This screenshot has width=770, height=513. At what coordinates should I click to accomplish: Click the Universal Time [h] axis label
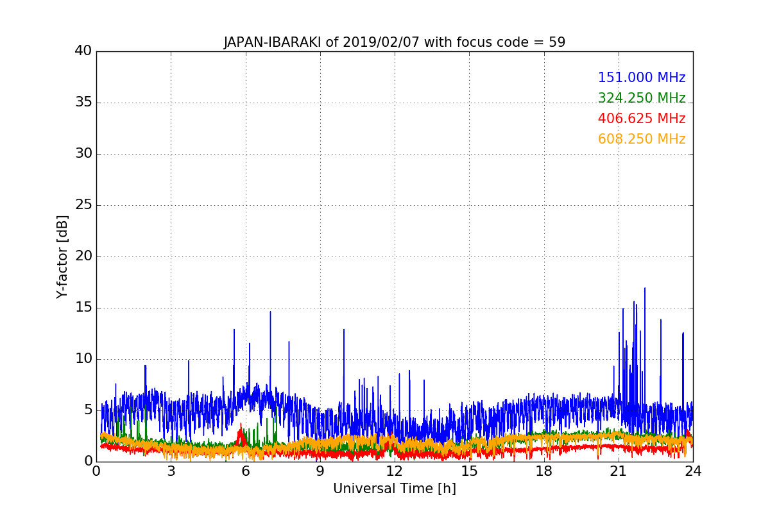[395, 489]
